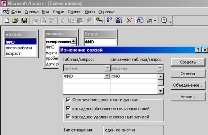Viewport: 208px width, 135px height.
Task: Toggle каскадное удаление связанных записей checkbox
Action: point(68,117)
